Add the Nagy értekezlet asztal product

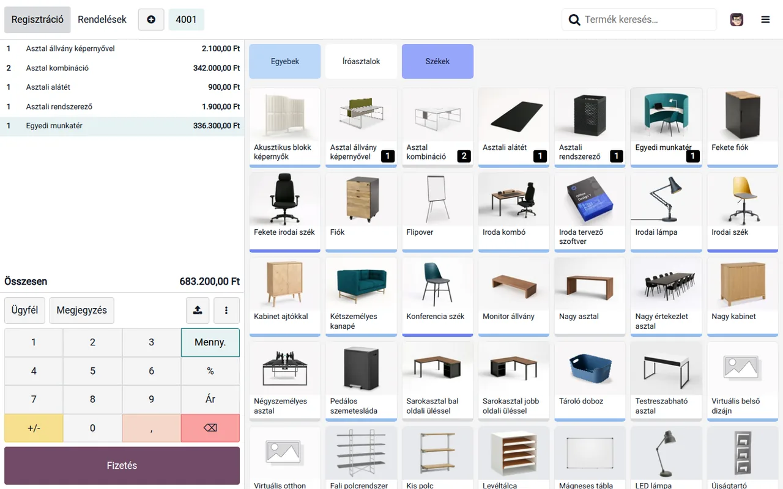[x=666, y=297]
